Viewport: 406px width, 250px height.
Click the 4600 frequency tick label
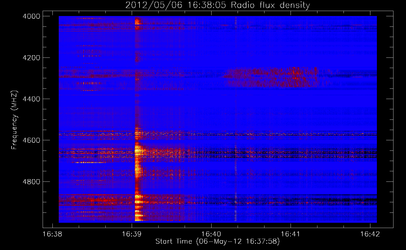point(31,140)
